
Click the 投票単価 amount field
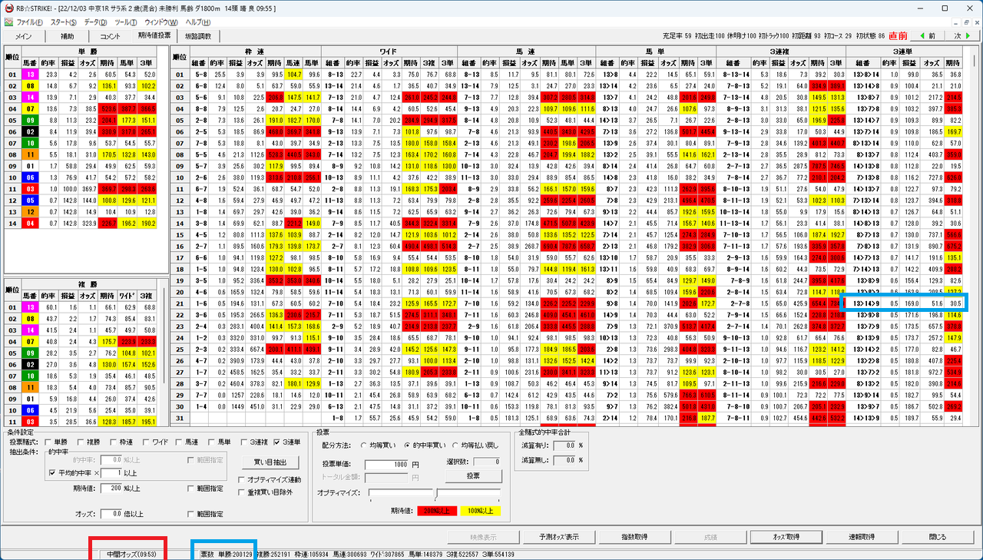pyautogui.click(x=388, y=466)
